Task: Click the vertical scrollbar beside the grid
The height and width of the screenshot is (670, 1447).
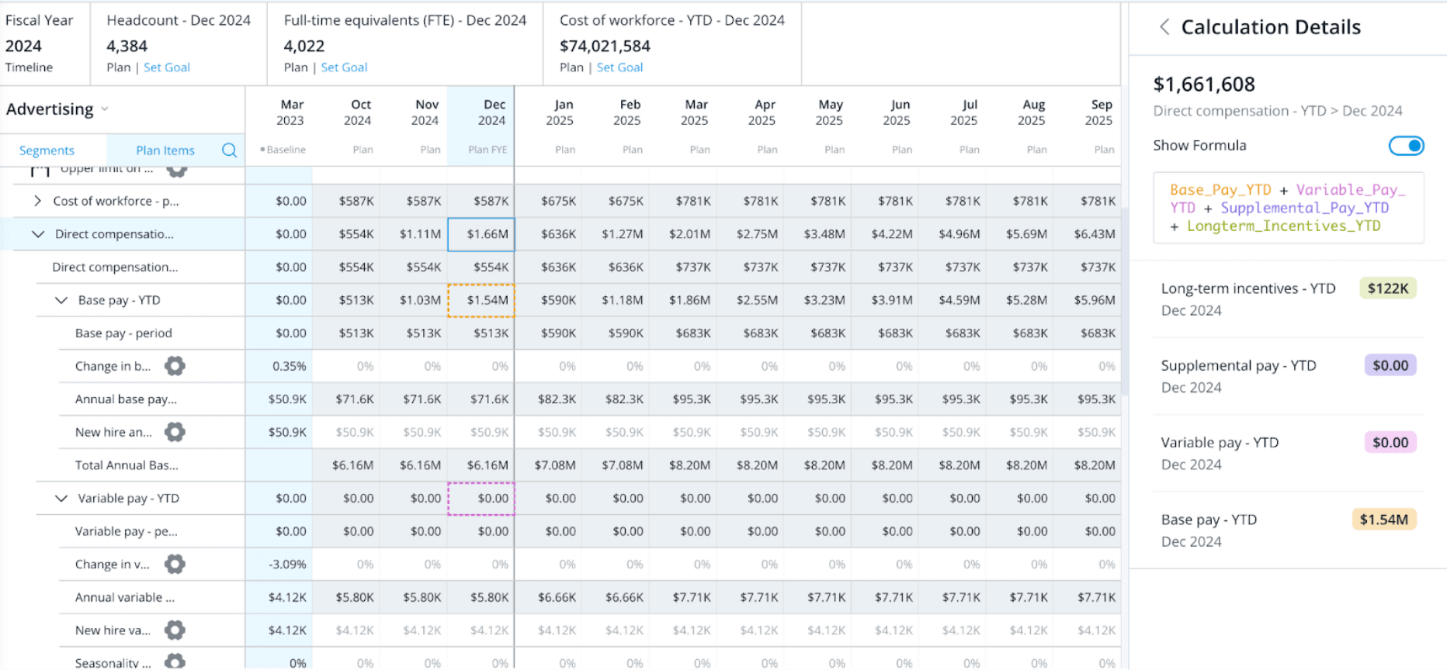Action: [1124, 301]
